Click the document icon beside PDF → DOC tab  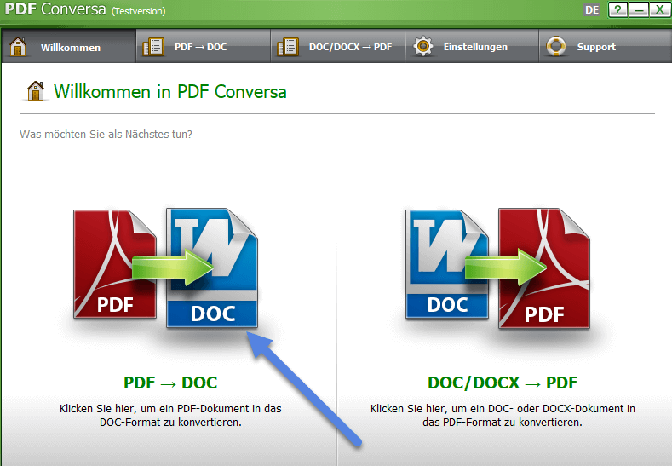(153, 47)
